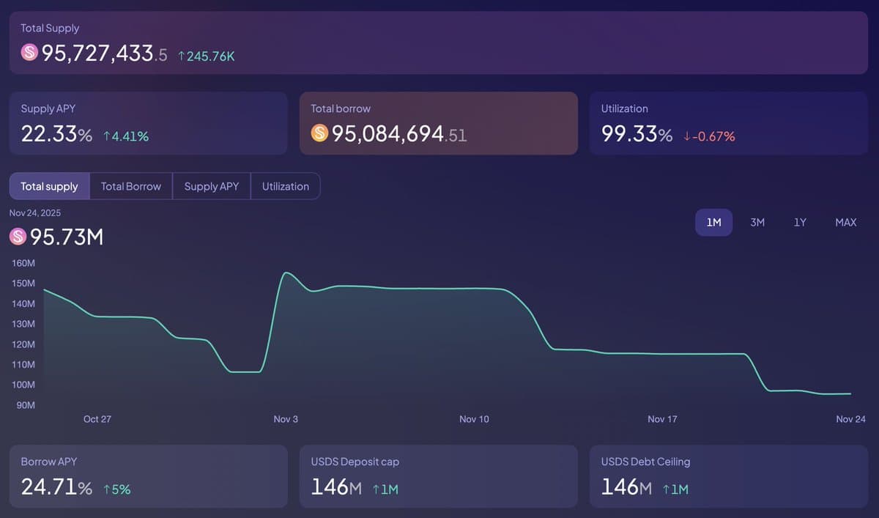Open the Supply APY chart tab

(212, 186)
